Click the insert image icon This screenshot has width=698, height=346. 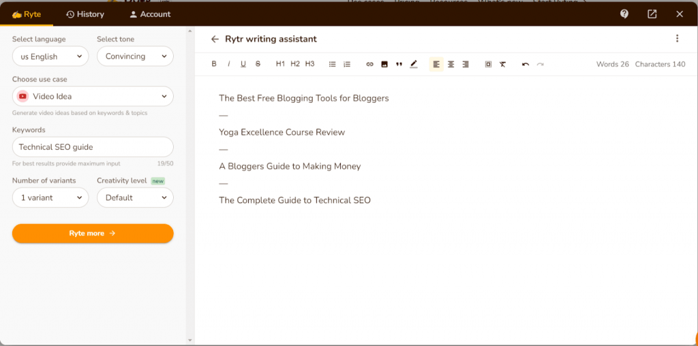384,64
